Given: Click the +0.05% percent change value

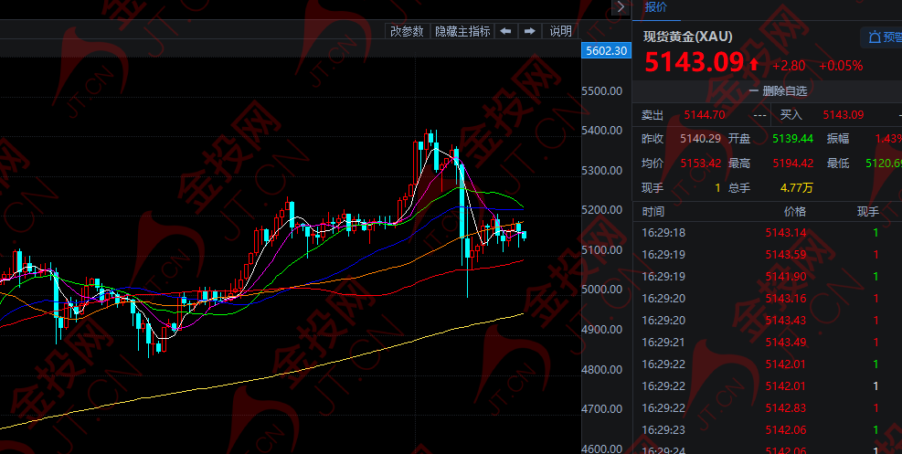Looking at the screenshot, I should 841,66.
